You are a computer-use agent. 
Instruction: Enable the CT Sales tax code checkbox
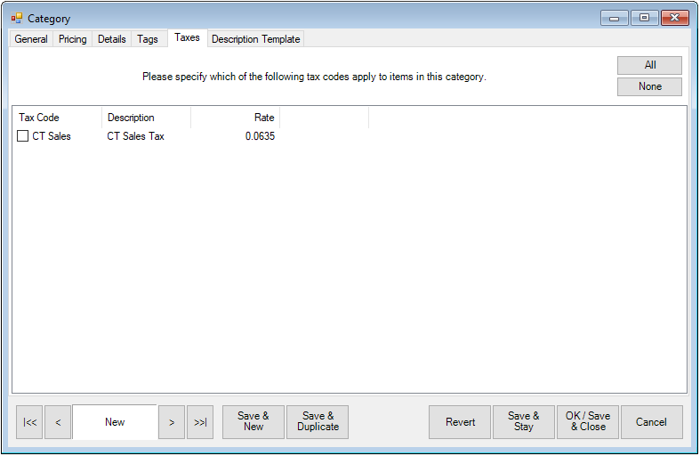coord(23,136)
